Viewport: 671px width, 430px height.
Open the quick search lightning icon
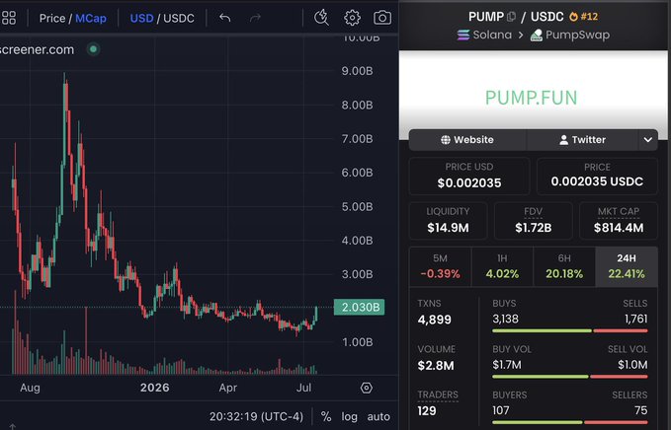point(321,18)
